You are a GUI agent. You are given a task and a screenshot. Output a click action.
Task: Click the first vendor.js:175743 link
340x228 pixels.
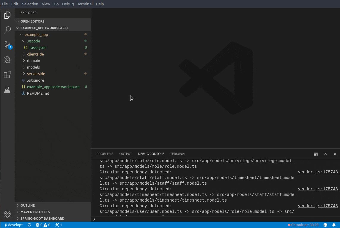[x=318, y=172]
